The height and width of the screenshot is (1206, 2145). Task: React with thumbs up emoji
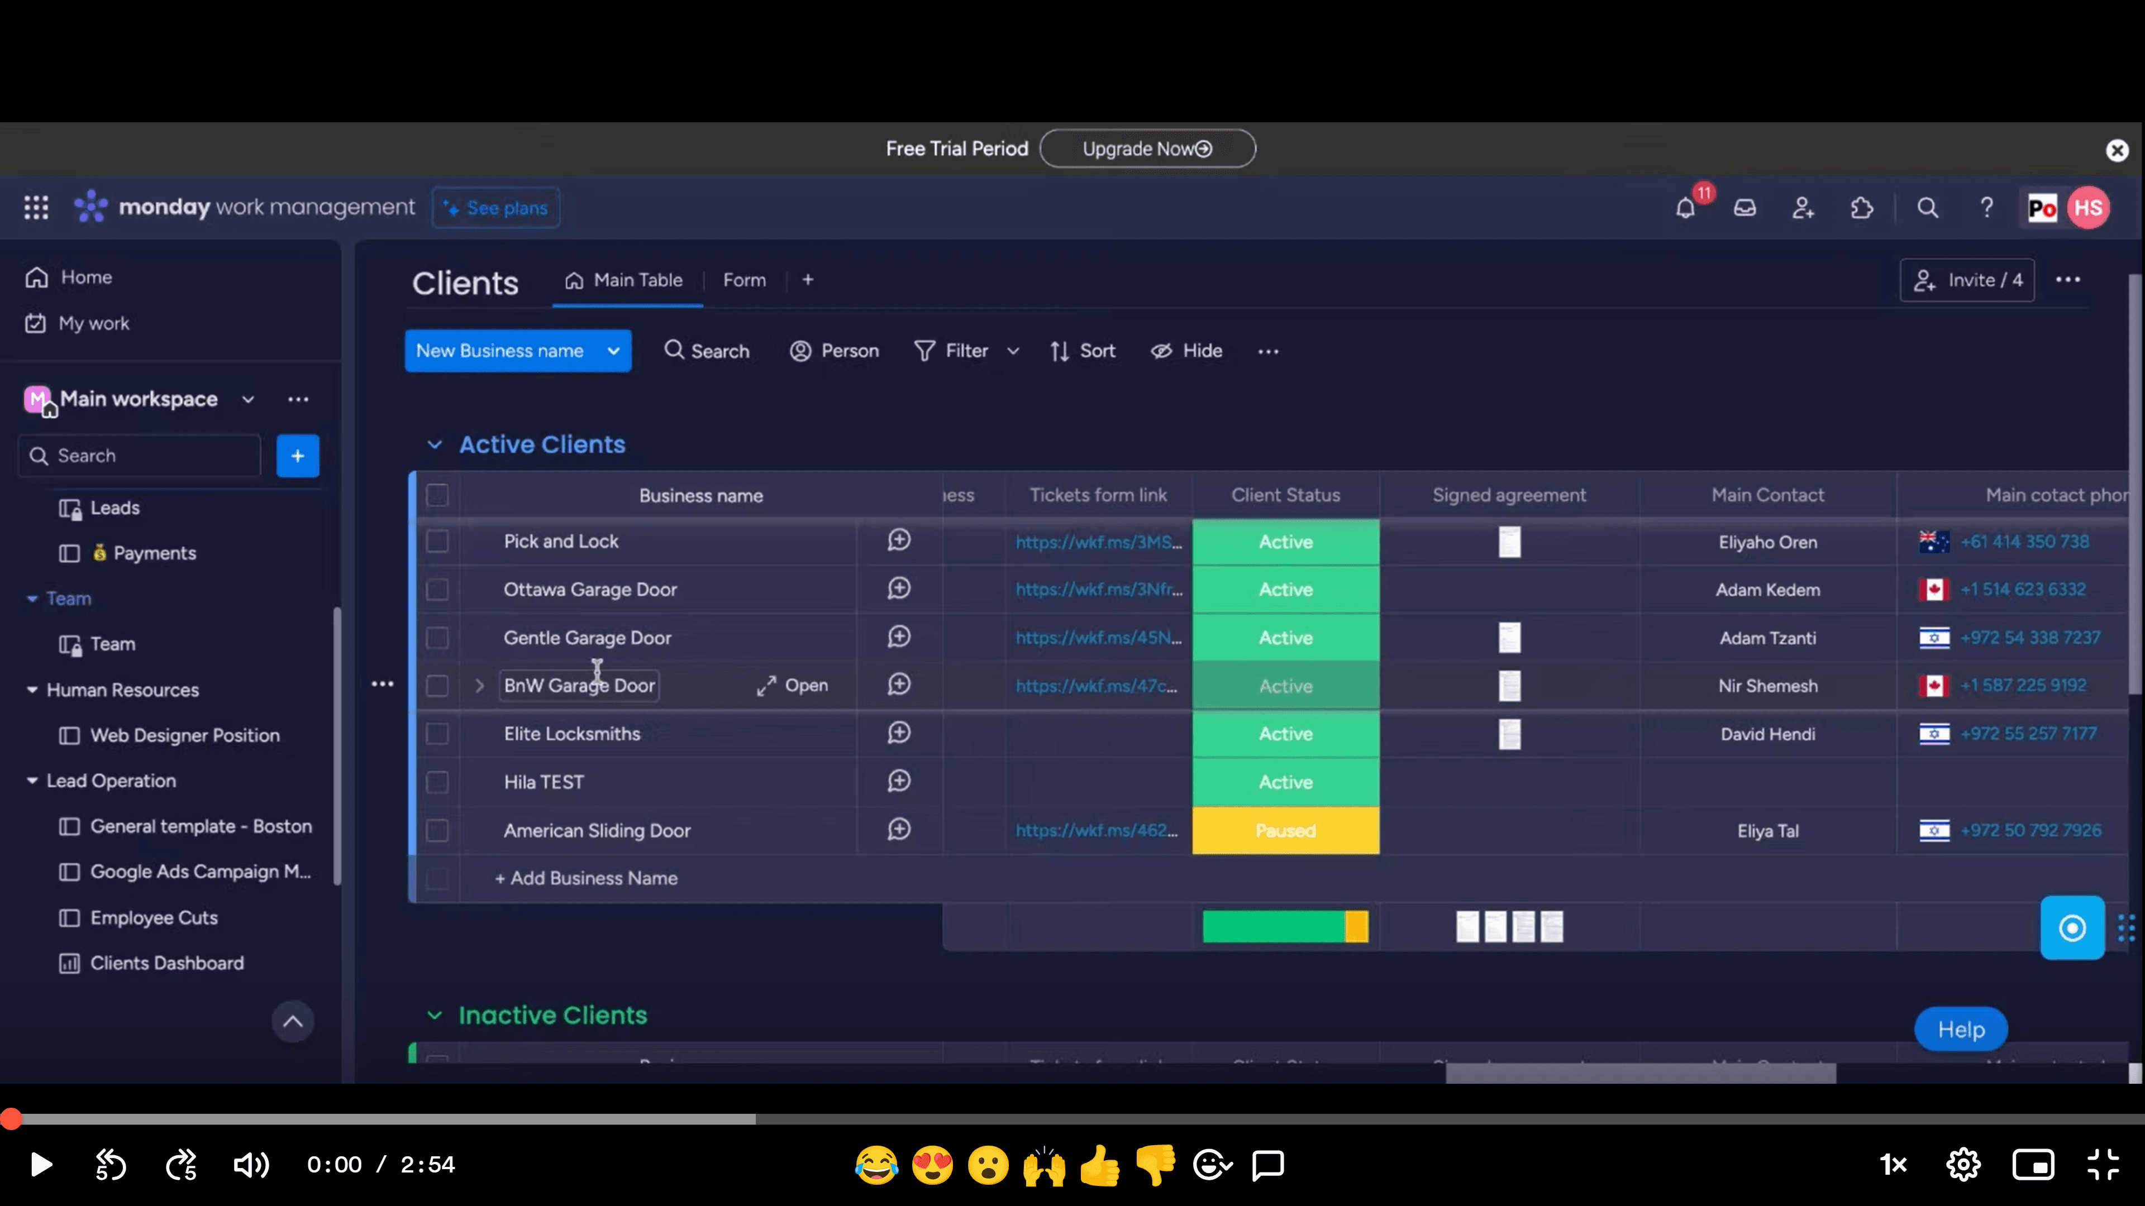pos(1099,1164)
